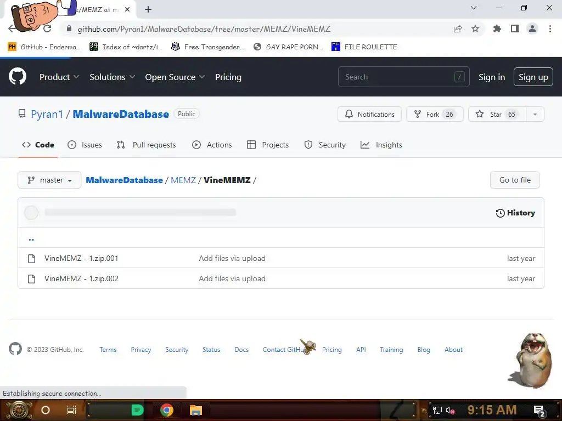Open File Explorer from the taskbar
The image size is (562, 421).
coord(196,410)
